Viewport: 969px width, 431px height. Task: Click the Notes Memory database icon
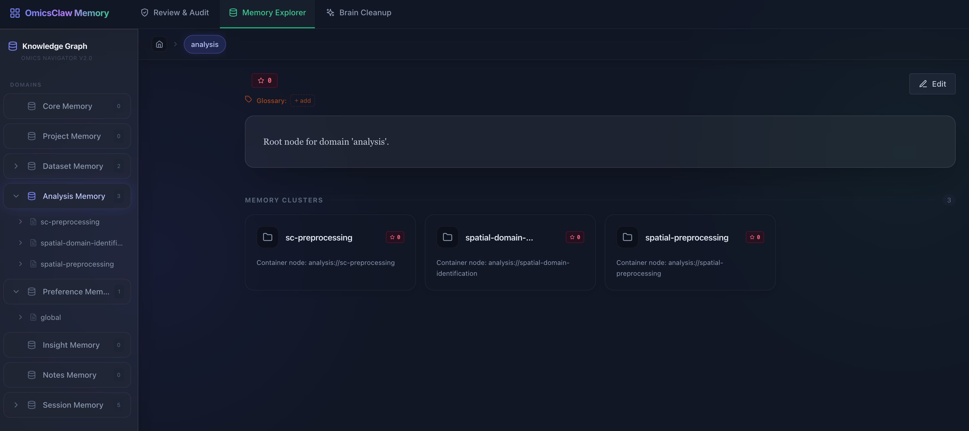tap(32, 375)
